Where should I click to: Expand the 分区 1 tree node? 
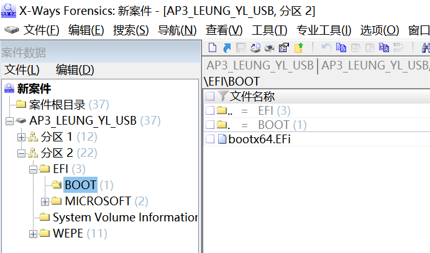pos(21,137)
